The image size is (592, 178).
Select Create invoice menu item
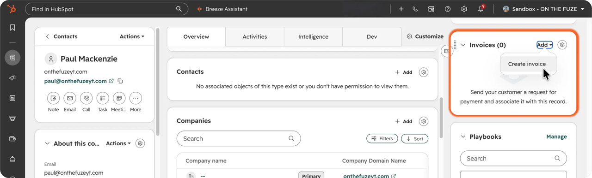527,64
